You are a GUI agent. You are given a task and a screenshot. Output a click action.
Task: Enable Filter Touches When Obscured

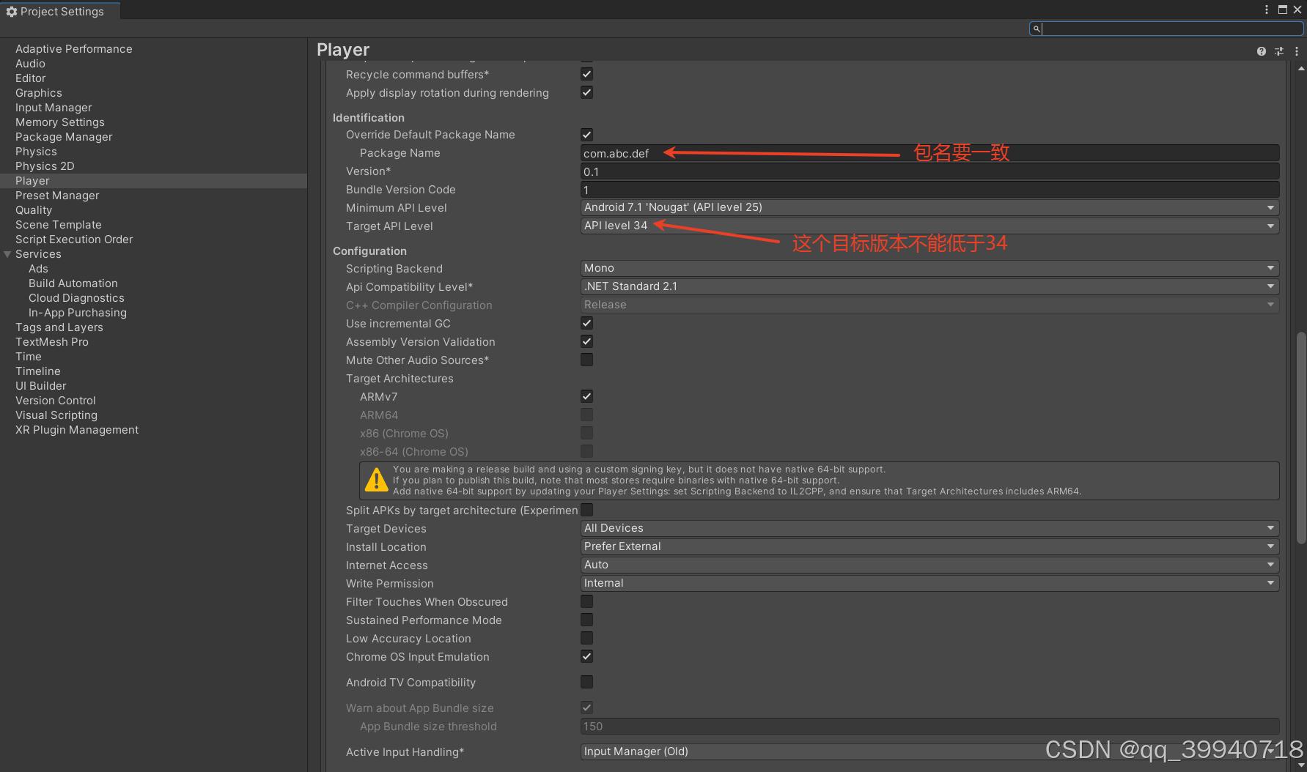[586, 601]
